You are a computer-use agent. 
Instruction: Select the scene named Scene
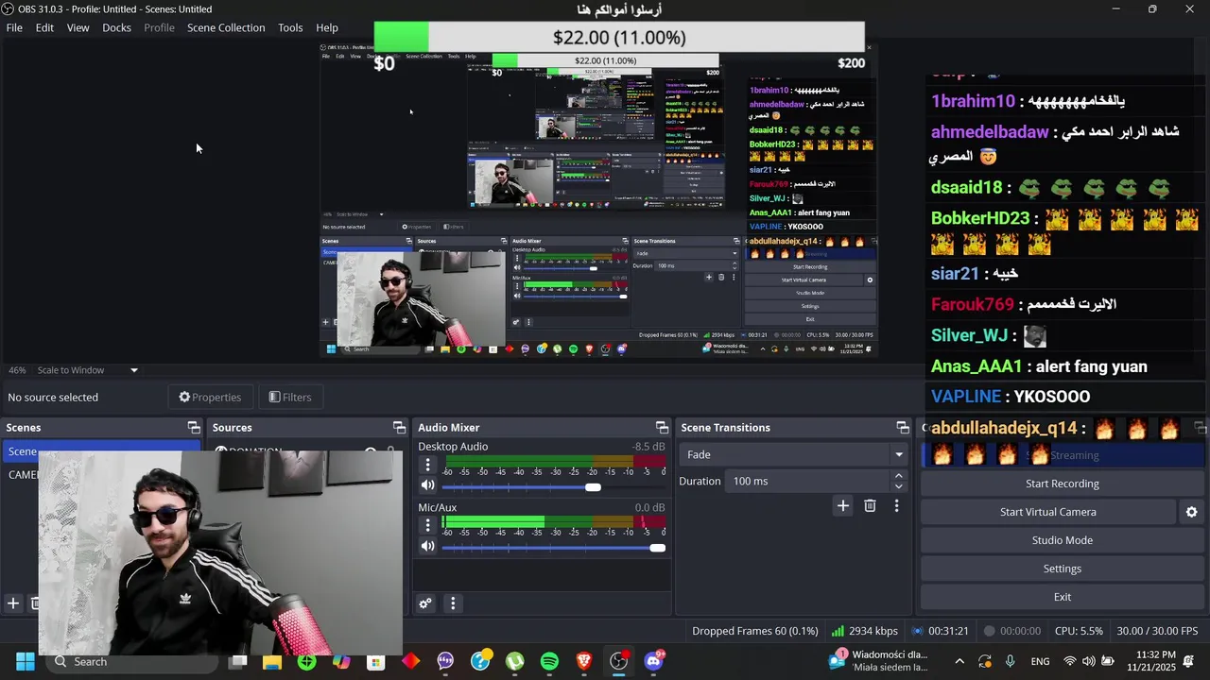[x=100, y=451]
